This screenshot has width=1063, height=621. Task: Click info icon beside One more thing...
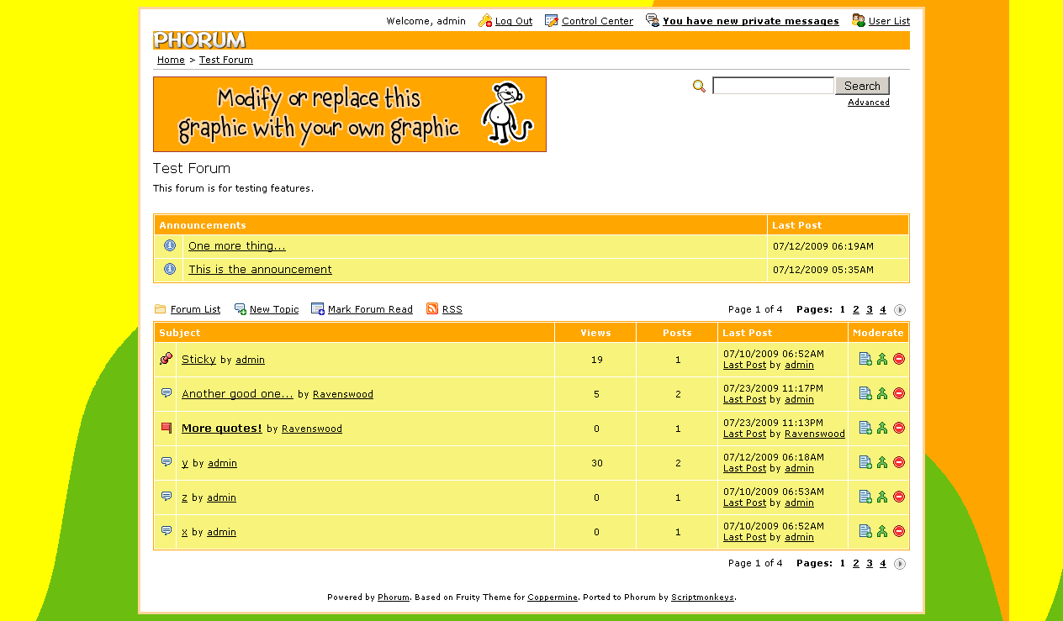pos(170,245)
